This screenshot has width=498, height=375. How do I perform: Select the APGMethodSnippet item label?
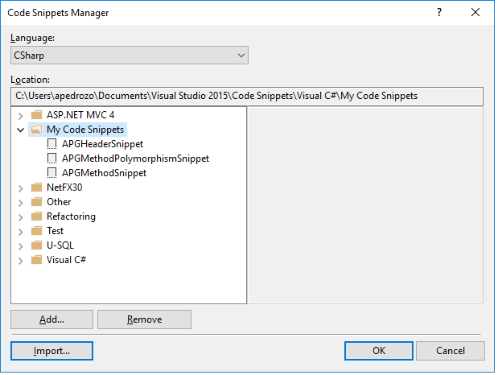click(104, 173)
